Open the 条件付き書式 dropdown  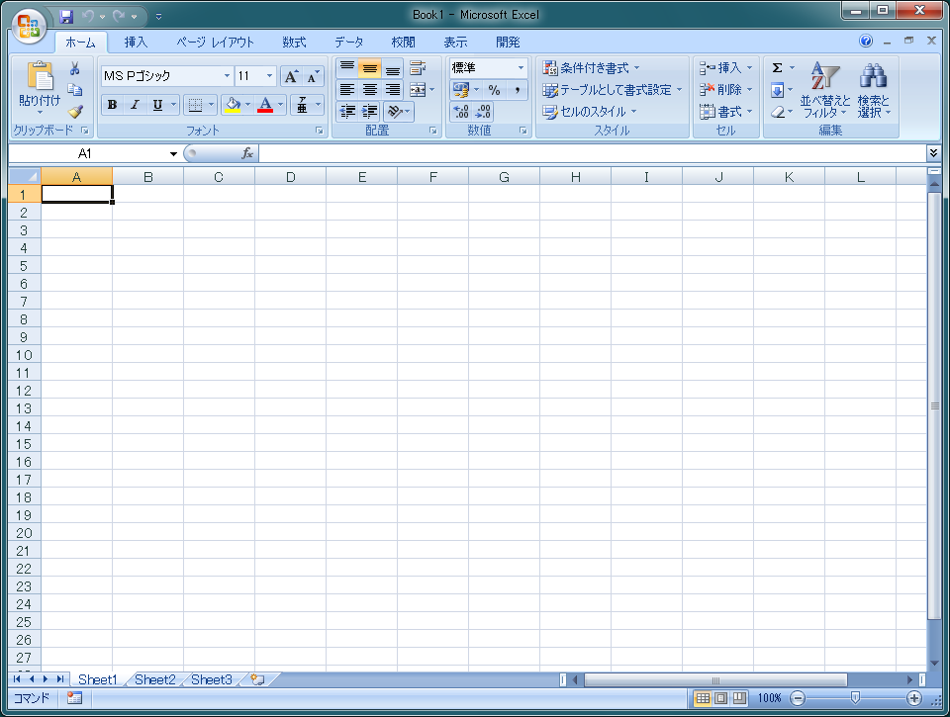coord(591,68)
